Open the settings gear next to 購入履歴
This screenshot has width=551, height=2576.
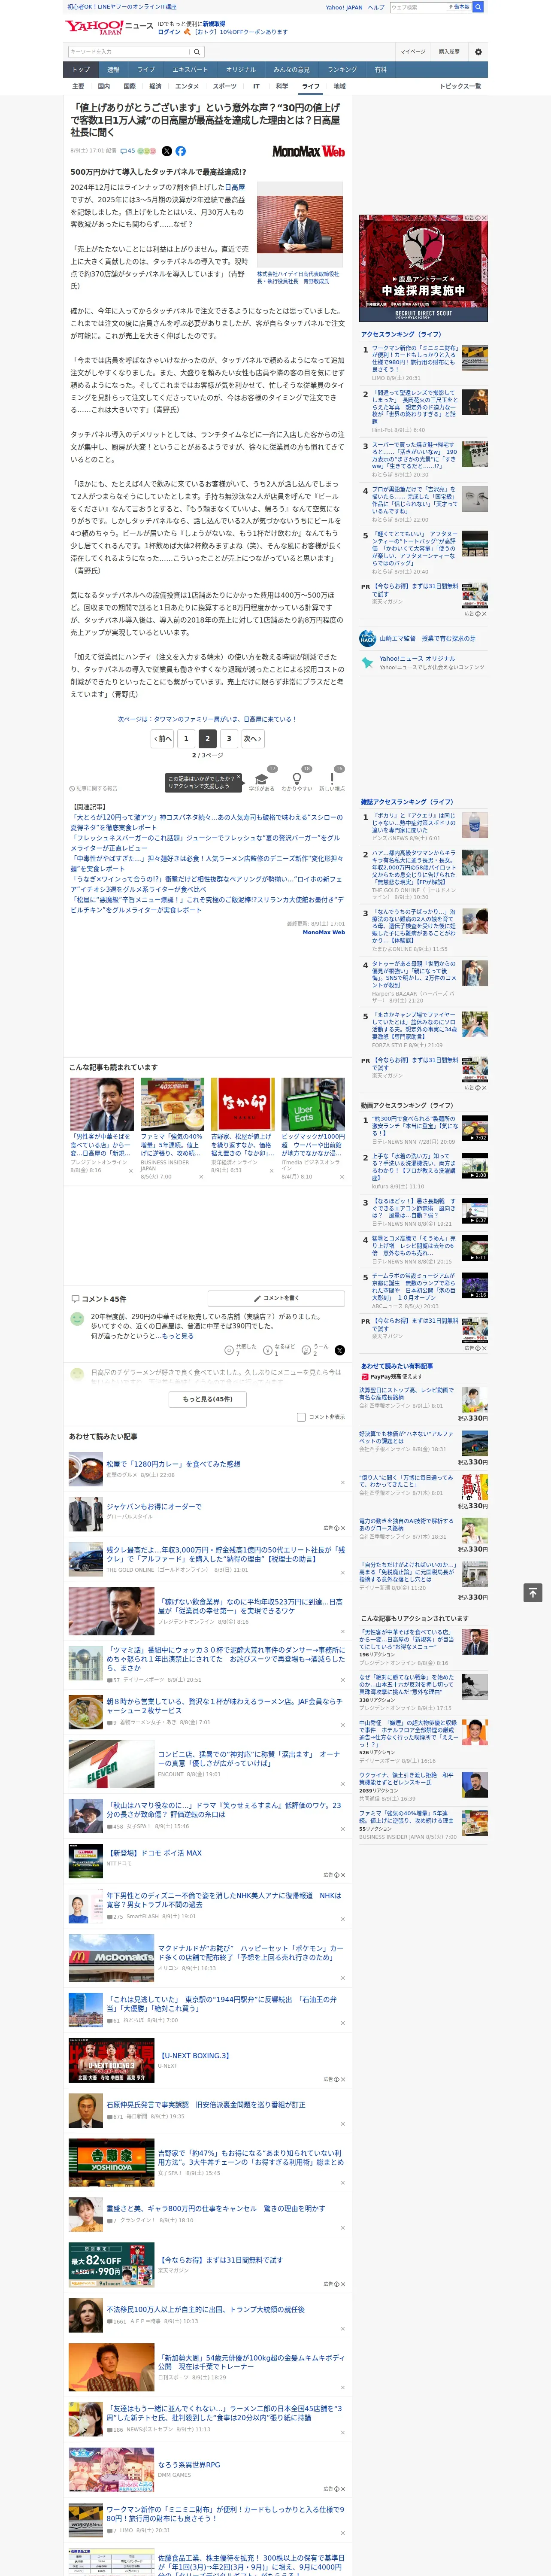(478, 51)
